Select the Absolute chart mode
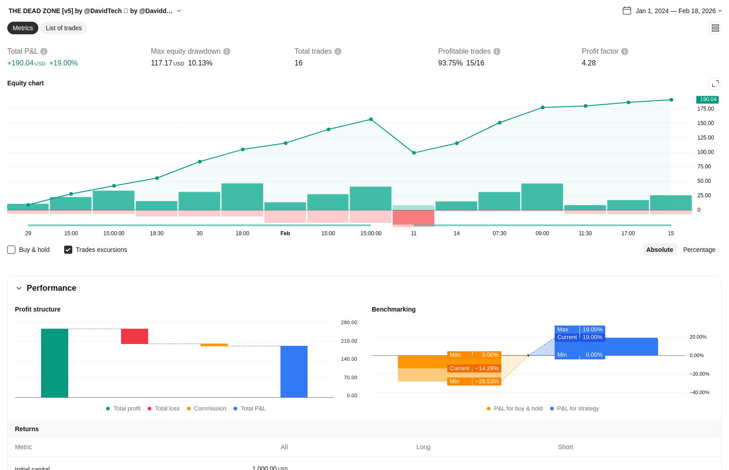The width and height of the screenshot is (729, 470). [659, 250]
